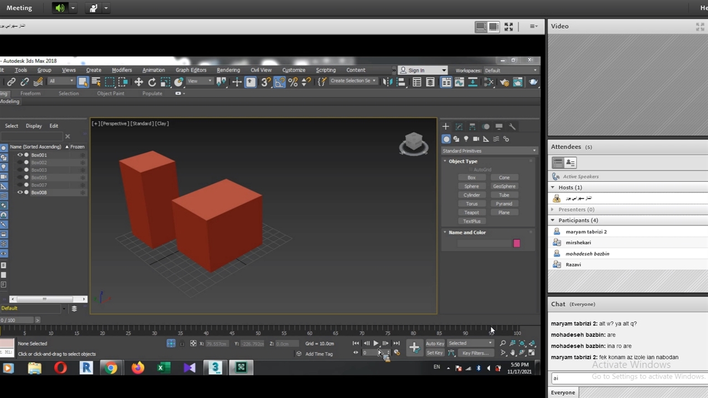708x398 pixels.
Task: Activate the Rotate tool
Action: 152,82
